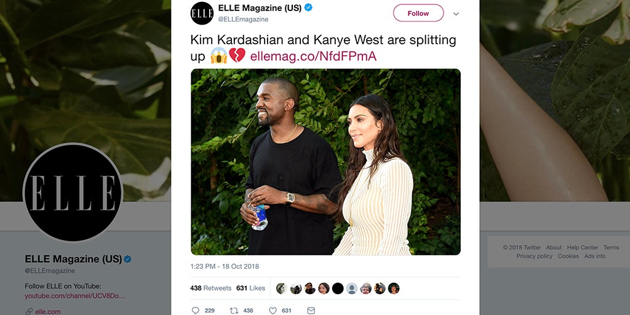Click the reply speech bubble icon

click(x=195, y=311)
